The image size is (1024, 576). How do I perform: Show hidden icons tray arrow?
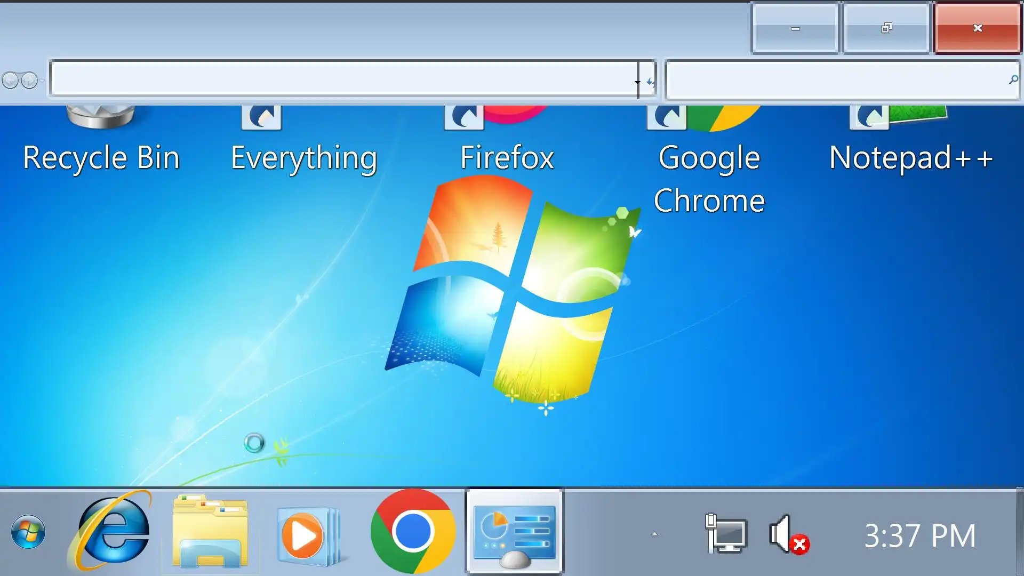(x=654, y=534)
